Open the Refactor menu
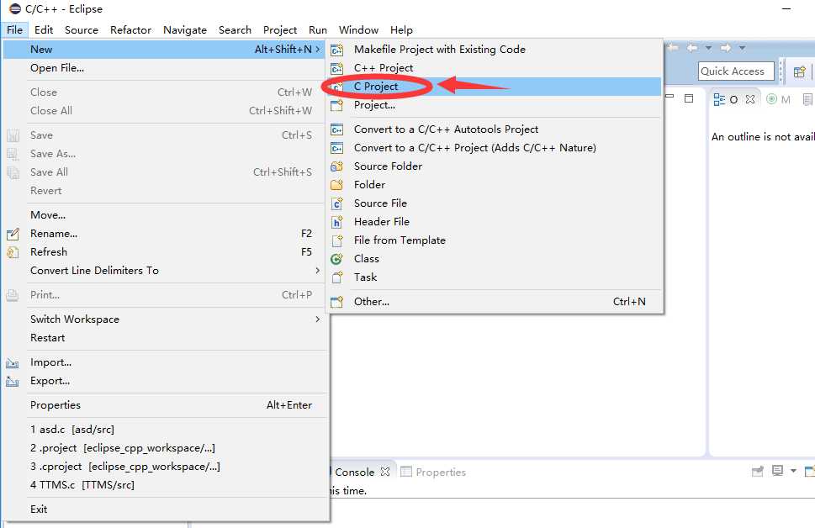 coord(130,30)
